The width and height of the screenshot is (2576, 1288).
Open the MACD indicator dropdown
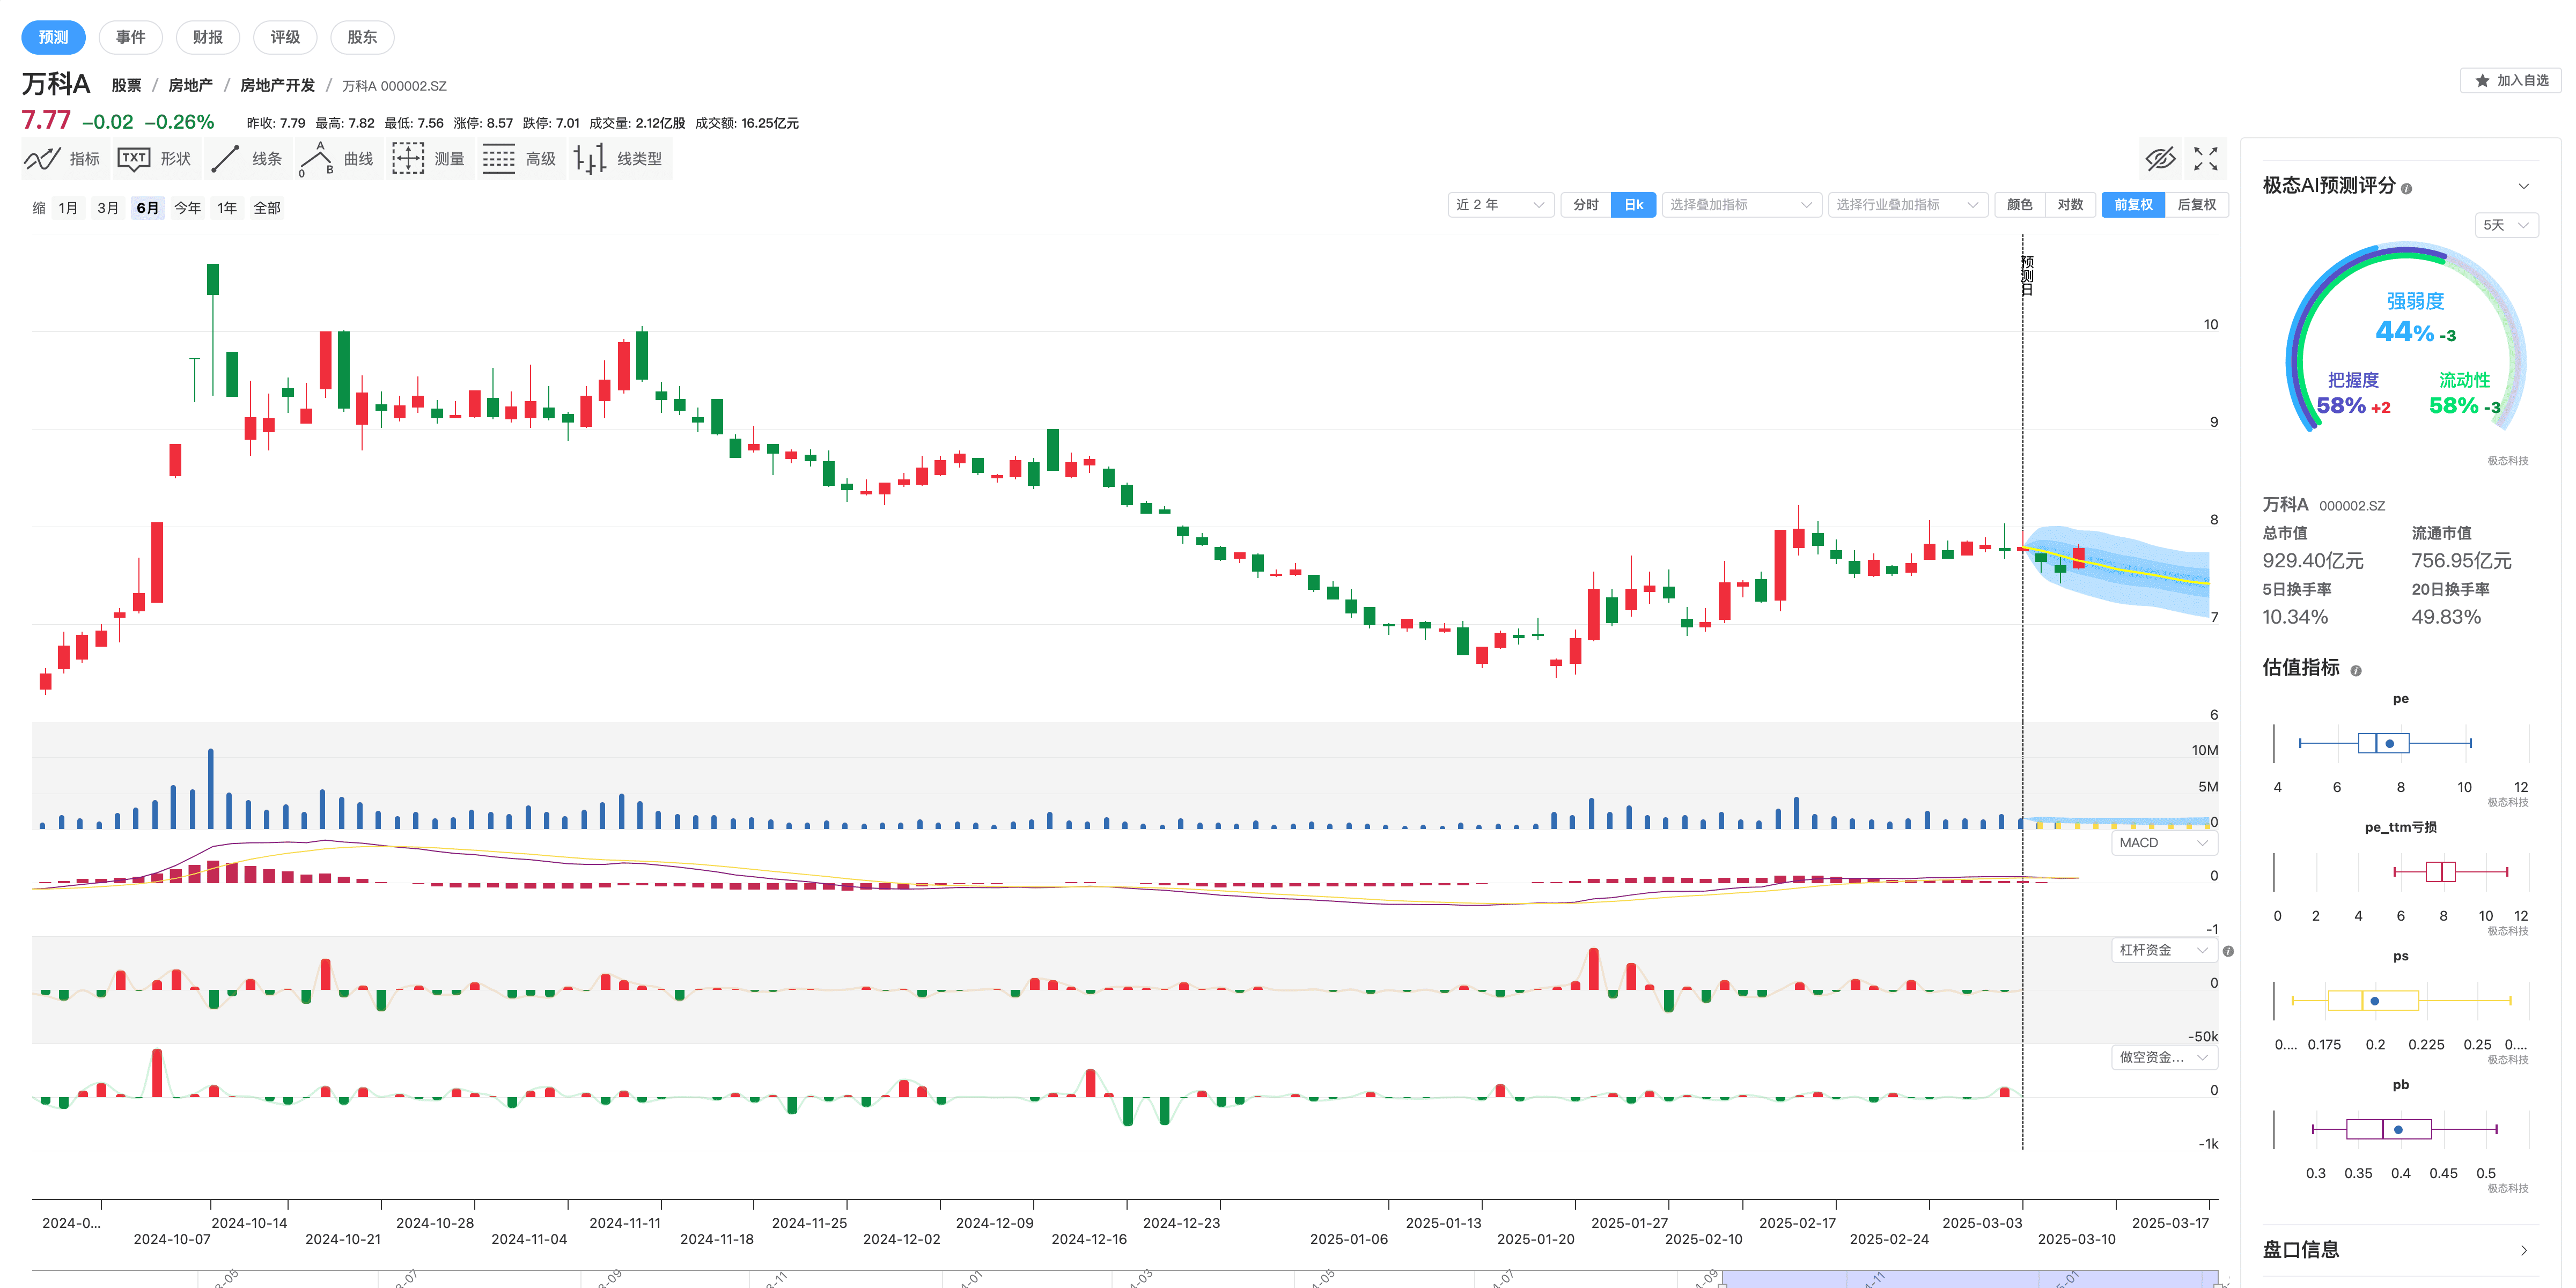pos(2164,842)
